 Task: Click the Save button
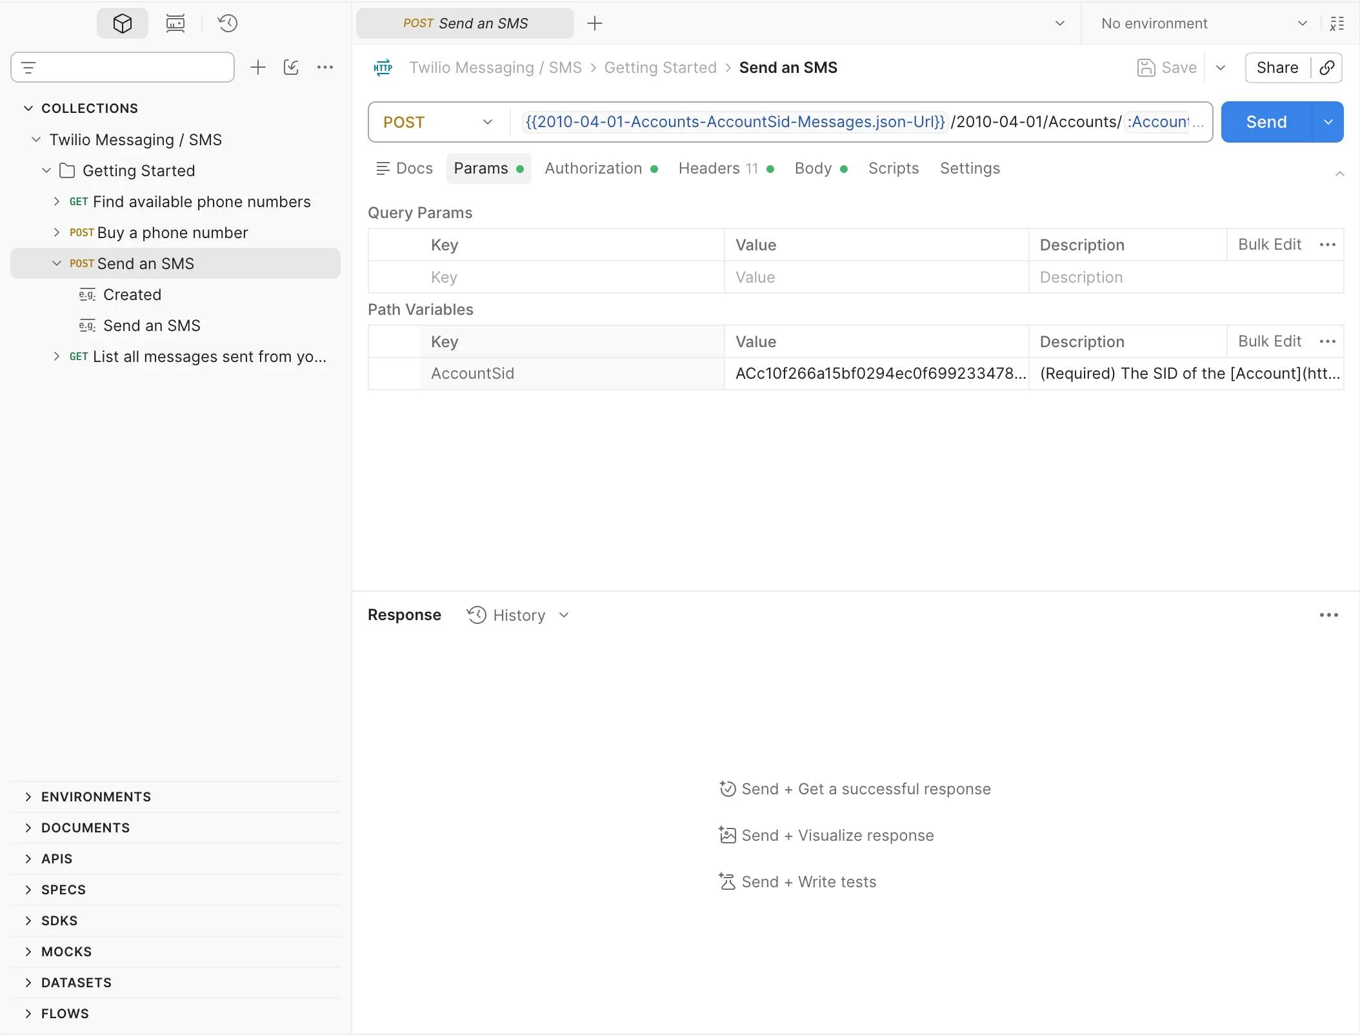1167,68
